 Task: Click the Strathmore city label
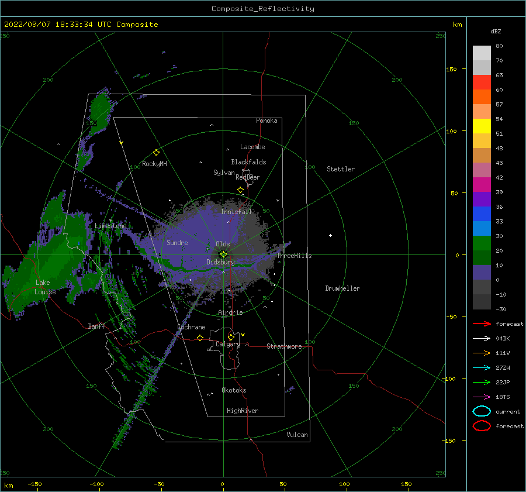(284, 346)
